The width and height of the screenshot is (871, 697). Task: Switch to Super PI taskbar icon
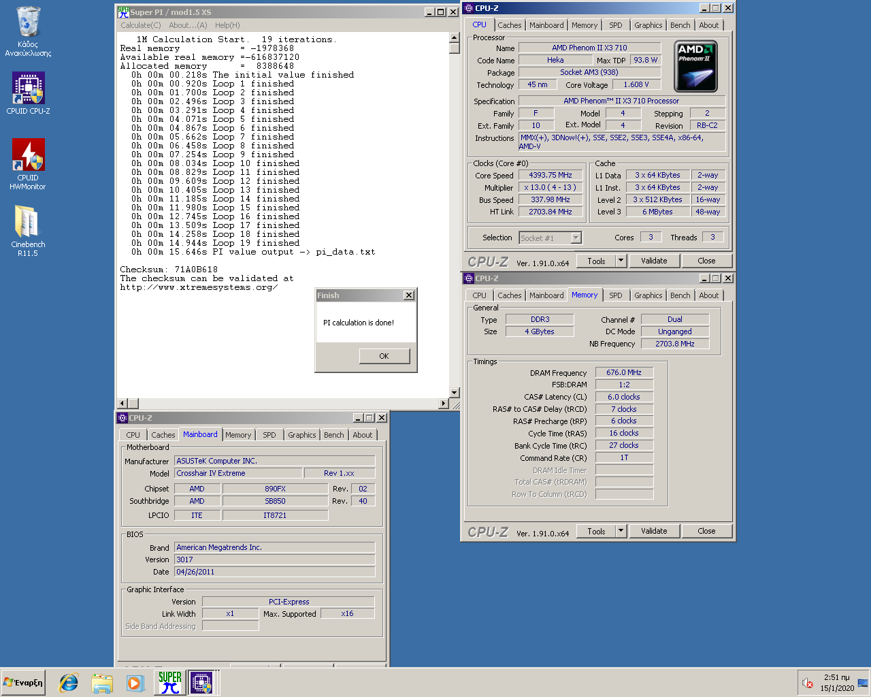click(169, 683)
